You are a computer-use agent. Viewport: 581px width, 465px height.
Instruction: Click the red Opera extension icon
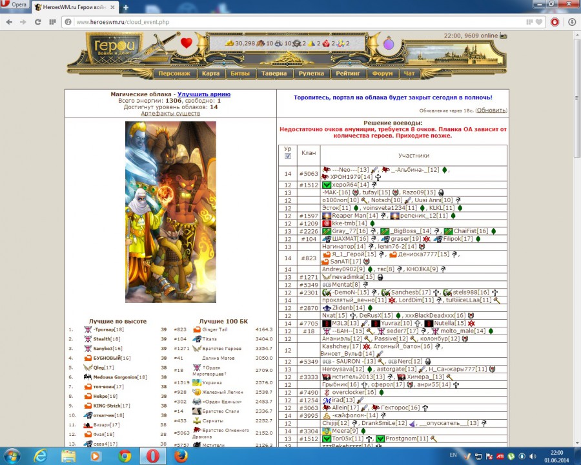(555, 22)
